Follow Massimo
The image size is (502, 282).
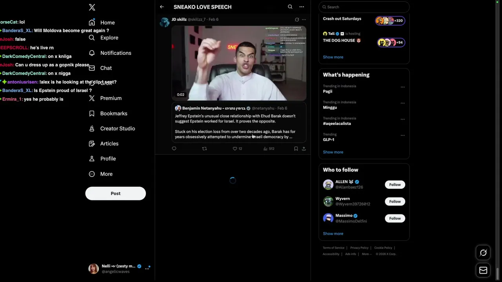(x=395, y=218)
